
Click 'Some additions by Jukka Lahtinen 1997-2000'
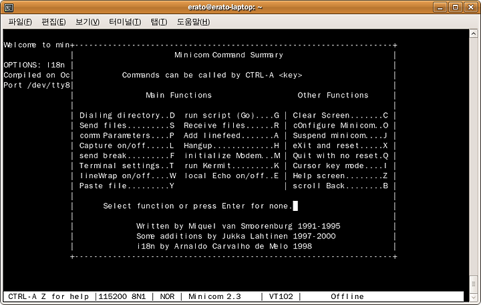(x=236, y=236)
